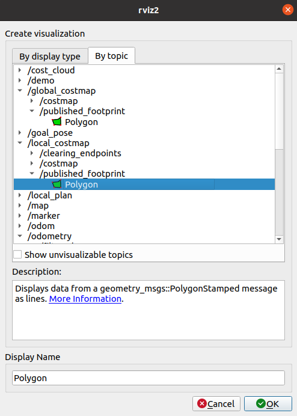
Task: Select the /global_costmap row text
Action: coord(61,91)
